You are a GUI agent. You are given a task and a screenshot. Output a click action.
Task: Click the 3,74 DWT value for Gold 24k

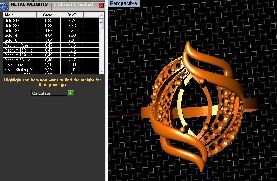coord(72,20)
